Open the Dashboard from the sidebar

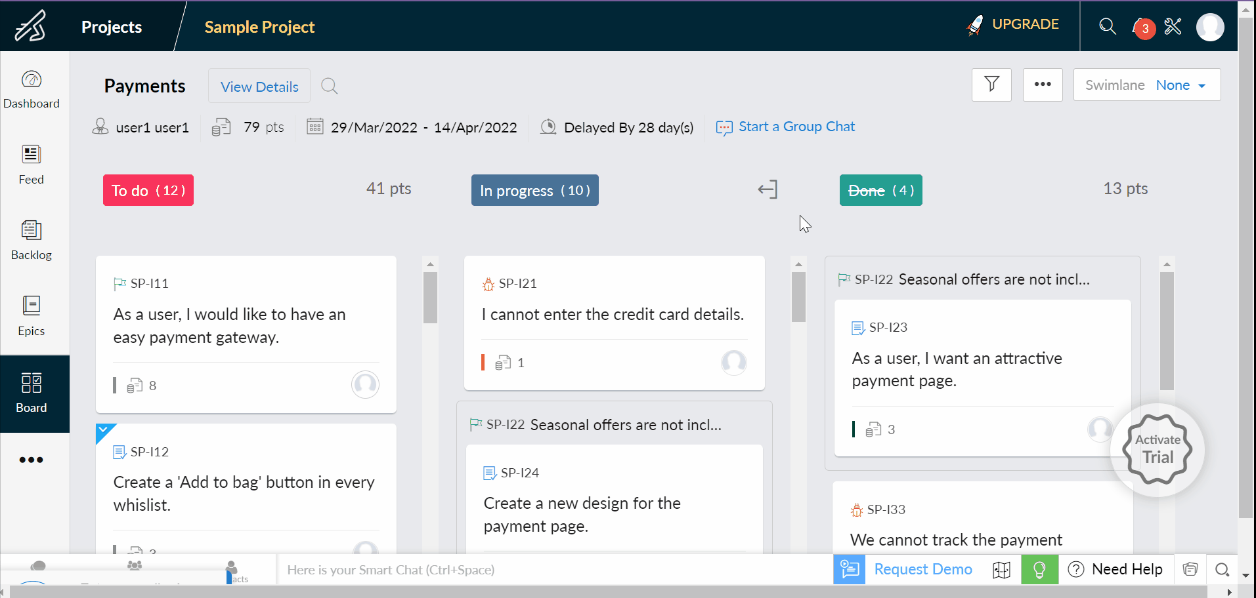pos(32,90)
